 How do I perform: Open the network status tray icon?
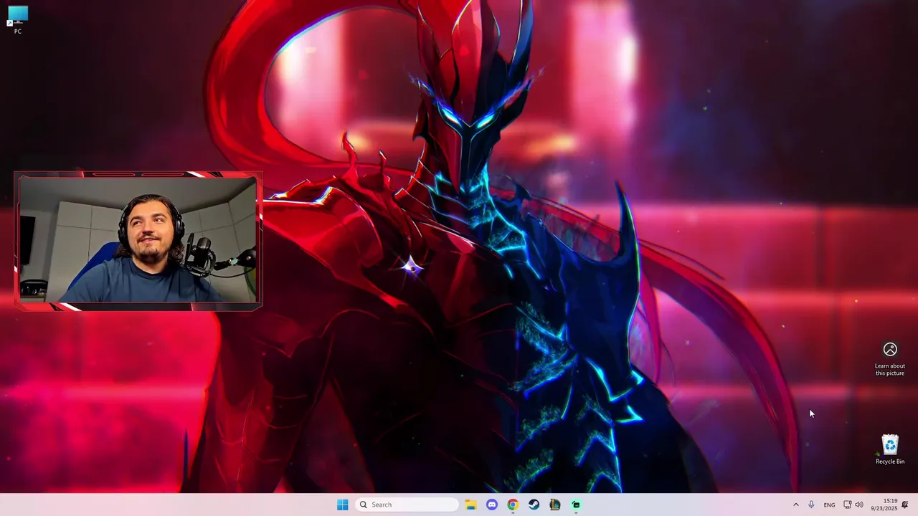click(847, 505)
